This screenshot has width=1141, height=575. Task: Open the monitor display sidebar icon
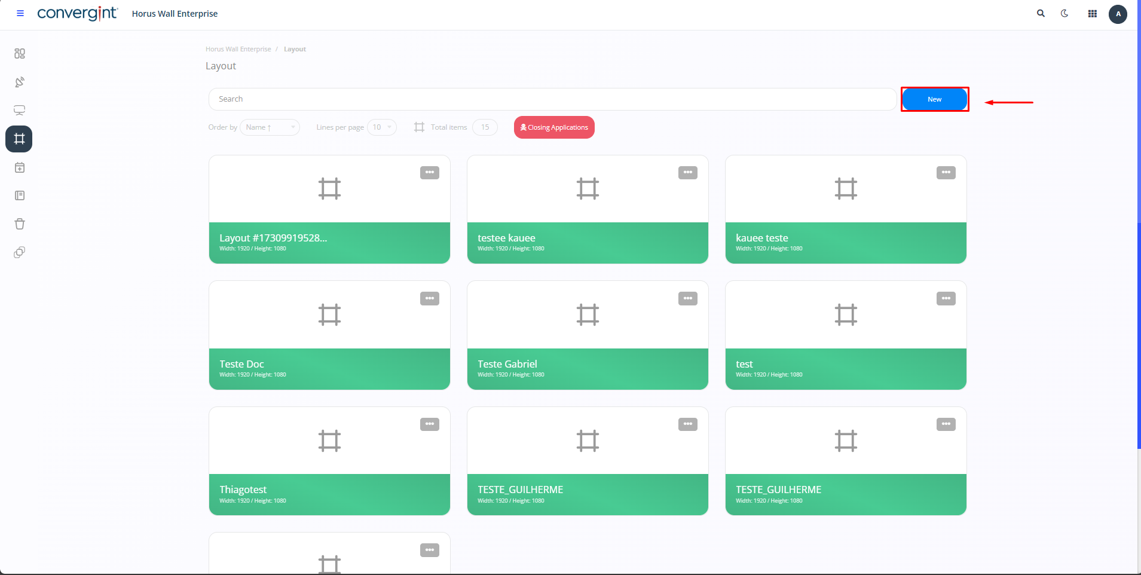click(x=20, y=111)
